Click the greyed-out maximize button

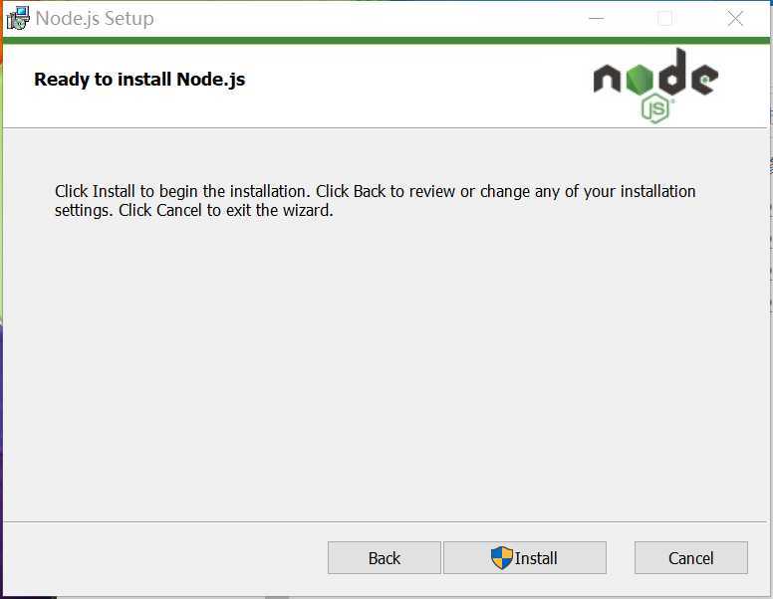[664, 19]
